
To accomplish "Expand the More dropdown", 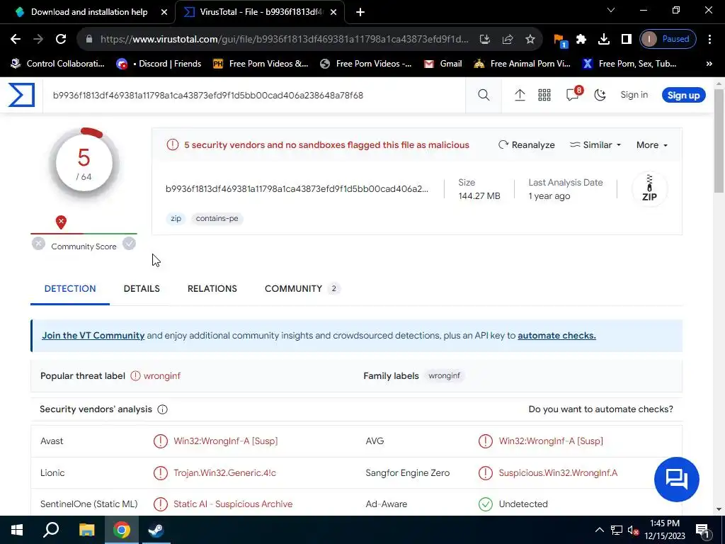I will (651, 144).
